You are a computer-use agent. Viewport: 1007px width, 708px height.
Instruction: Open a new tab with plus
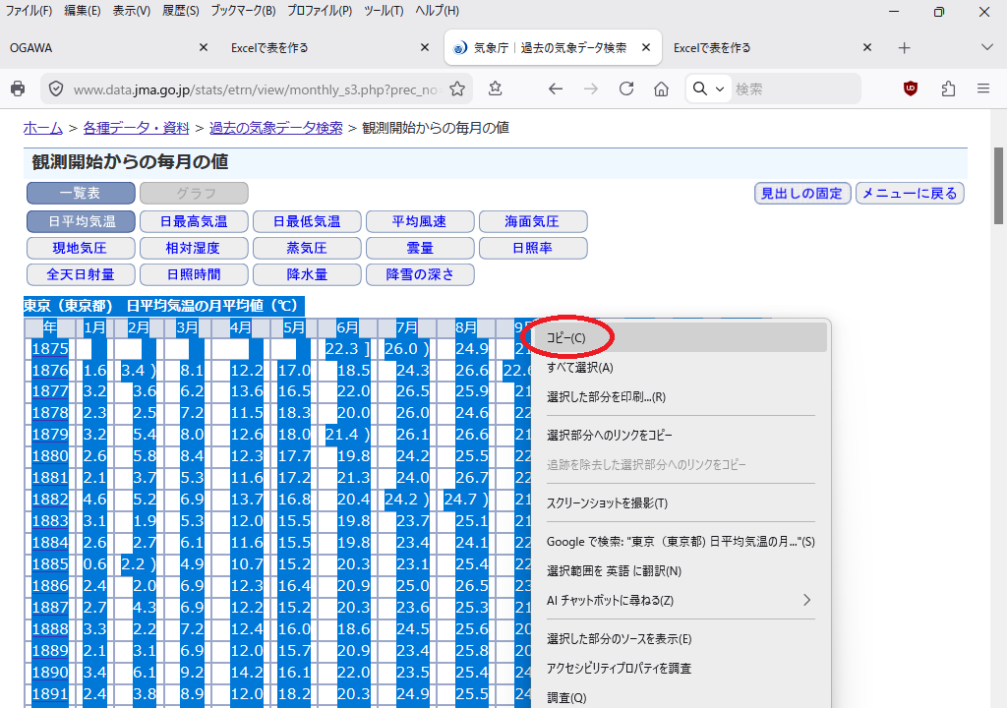pos(905,47)
